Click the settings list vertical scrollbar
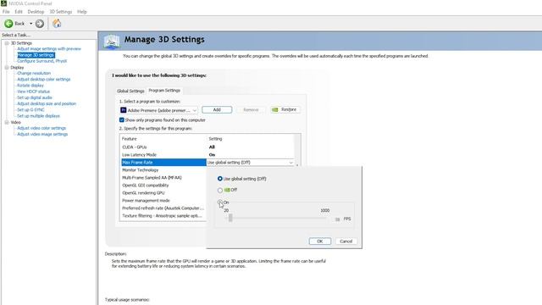Viewport: 542px width, 305px height. click(x=297, y=149)
